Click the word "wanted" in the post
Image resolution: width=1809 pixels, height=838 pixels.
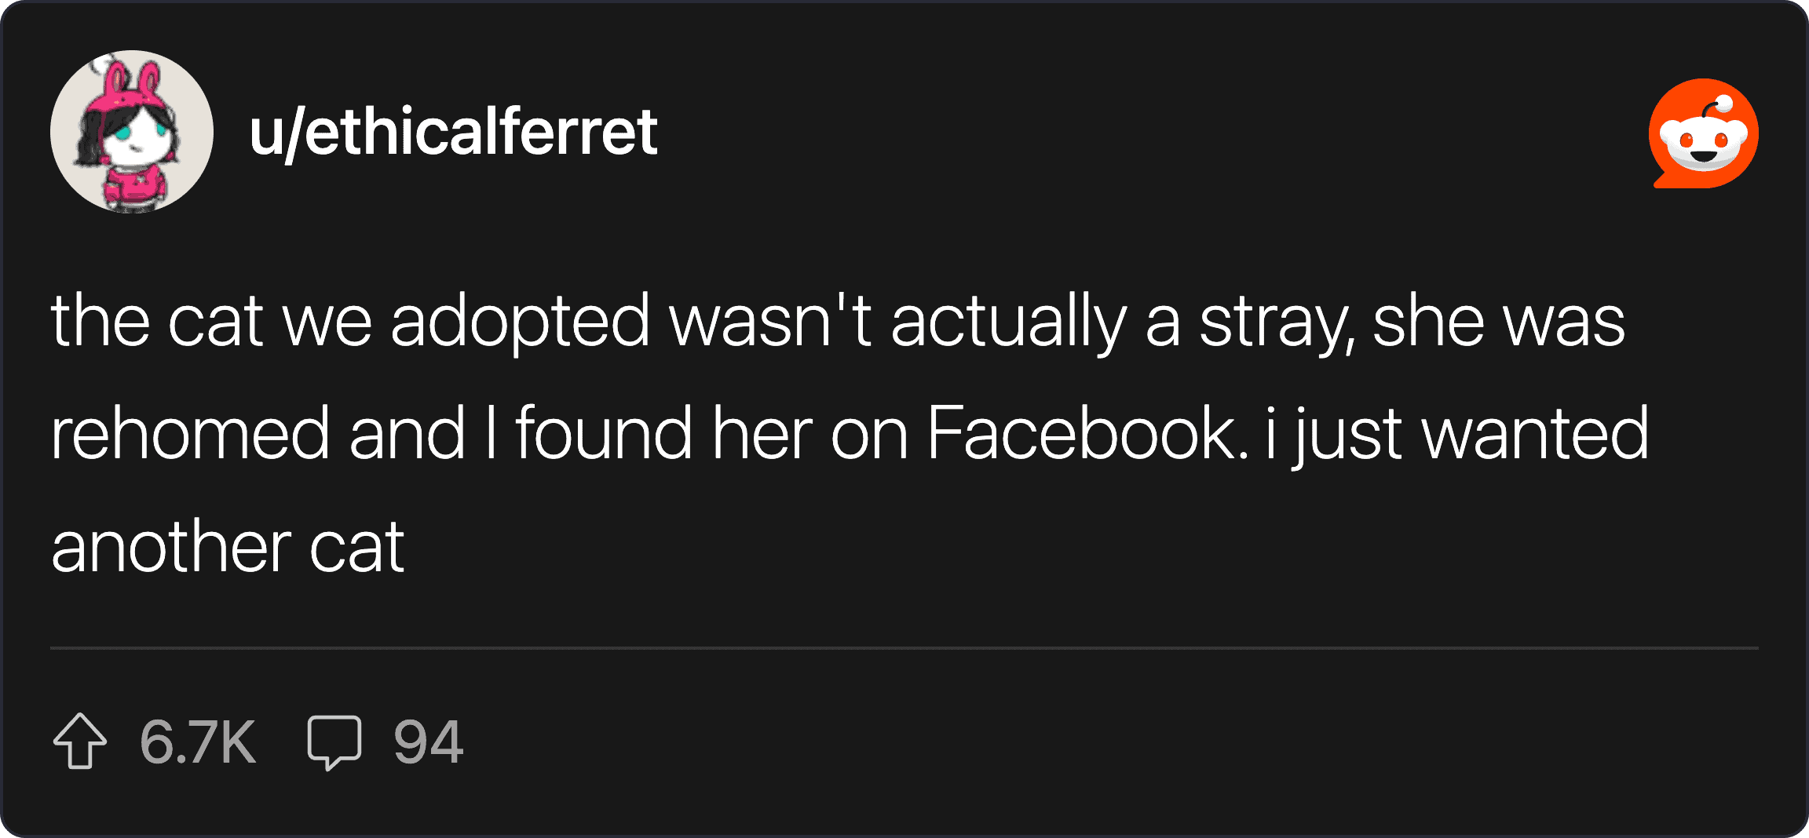(1535, 433)
